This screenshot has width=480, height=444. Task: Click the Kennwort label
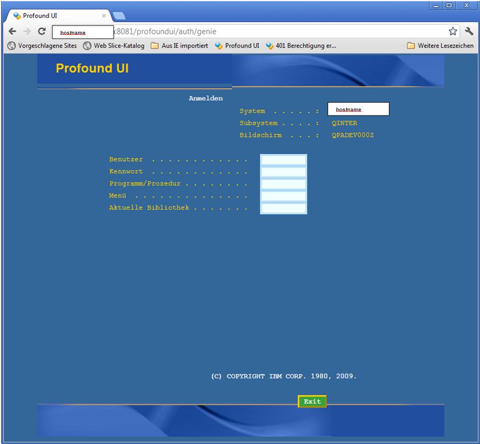click(x=126, y=171)
